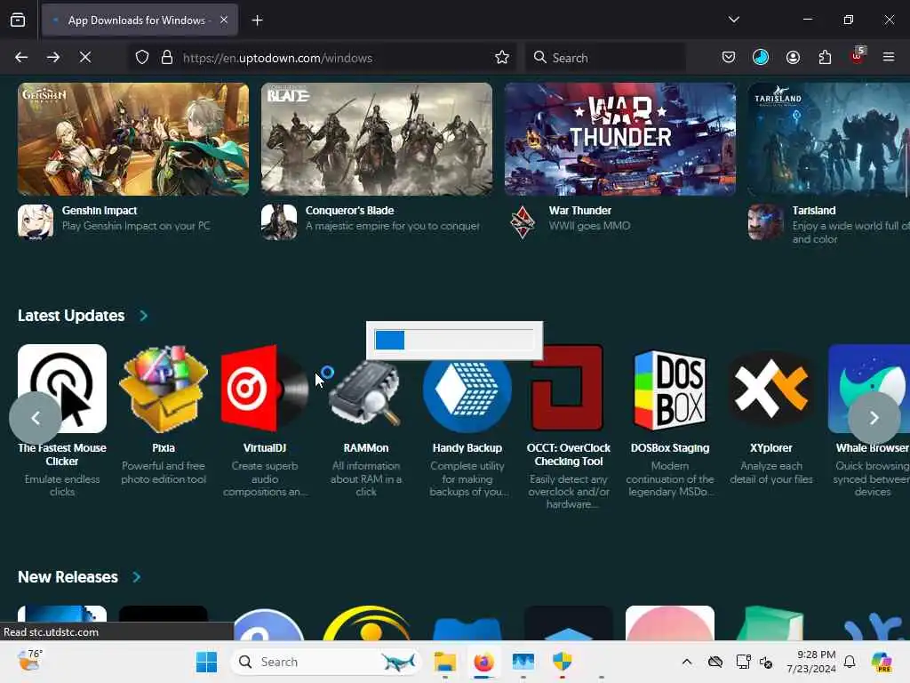The image size is (910, 683).
Task: Click Firefox icon in the taskbar
Action: 484,662
